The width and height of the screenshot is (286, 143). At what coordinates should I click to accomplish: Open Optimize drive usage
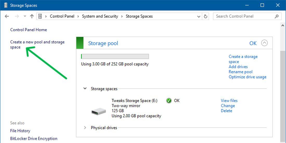(248, 77)
